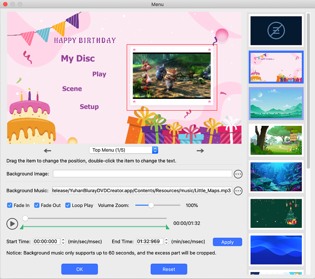Toggle the Fade Out checkbox
Screen dimensions: 315x279
coord(37,205)
